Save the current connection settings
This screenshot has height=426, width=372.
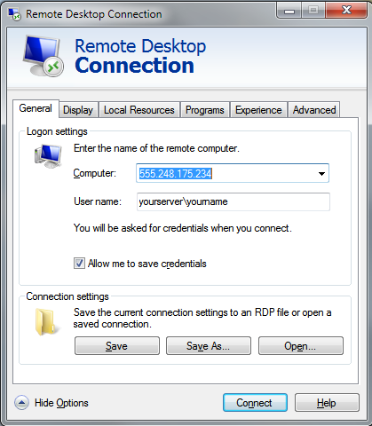[x=117, y=345]
